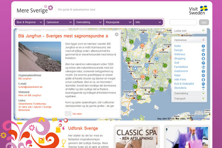Select green cluster marker 8 on west coast
Screen dimensions: 222x148
(x=125, y=49)
